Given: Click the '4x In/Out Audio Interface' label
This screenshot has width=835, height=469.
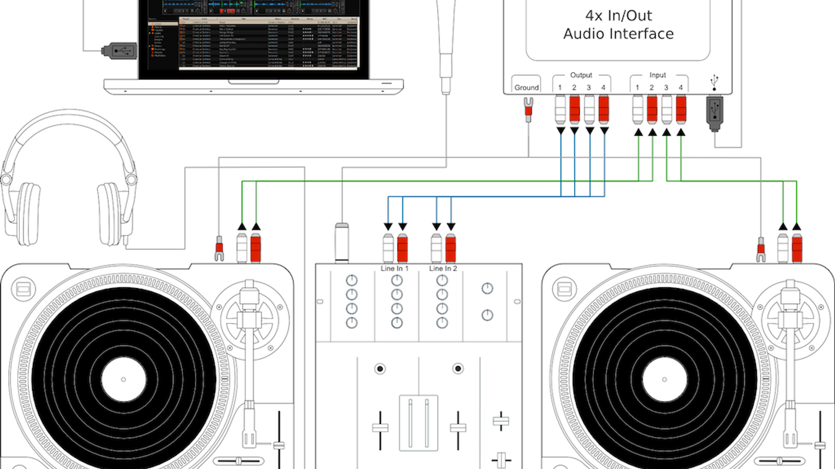Looking at the screenshot, I should pos(618,25).
